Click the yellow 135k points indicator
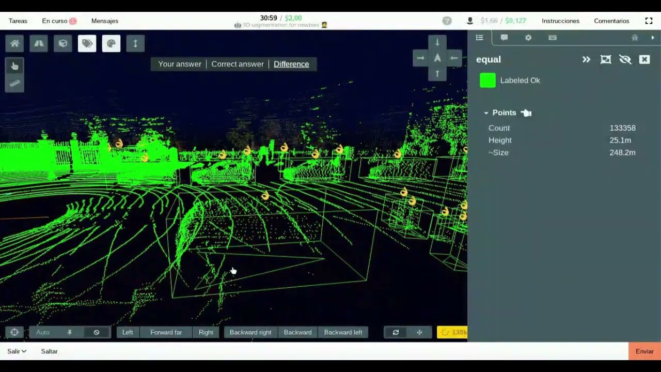The image size is (661, 372). [452, 332]
